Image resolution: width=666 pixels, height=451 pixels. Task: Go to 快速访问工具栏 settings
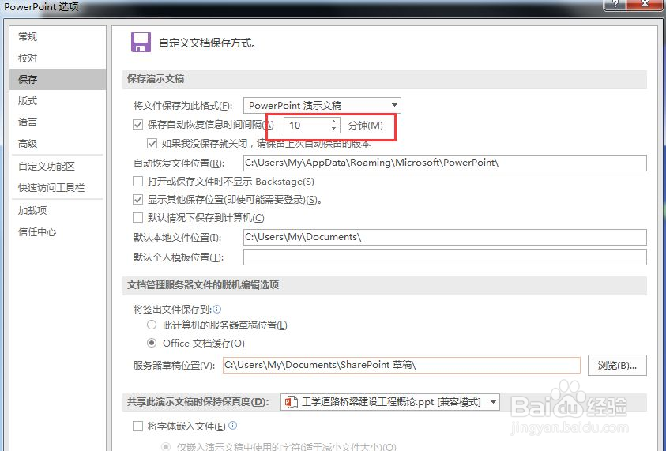click(58, 188)
